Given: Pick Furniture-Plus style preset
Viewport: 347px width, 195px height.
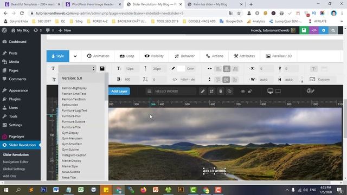Looking at the screenshot, I should pyautogui.click(x=71, y=116).
